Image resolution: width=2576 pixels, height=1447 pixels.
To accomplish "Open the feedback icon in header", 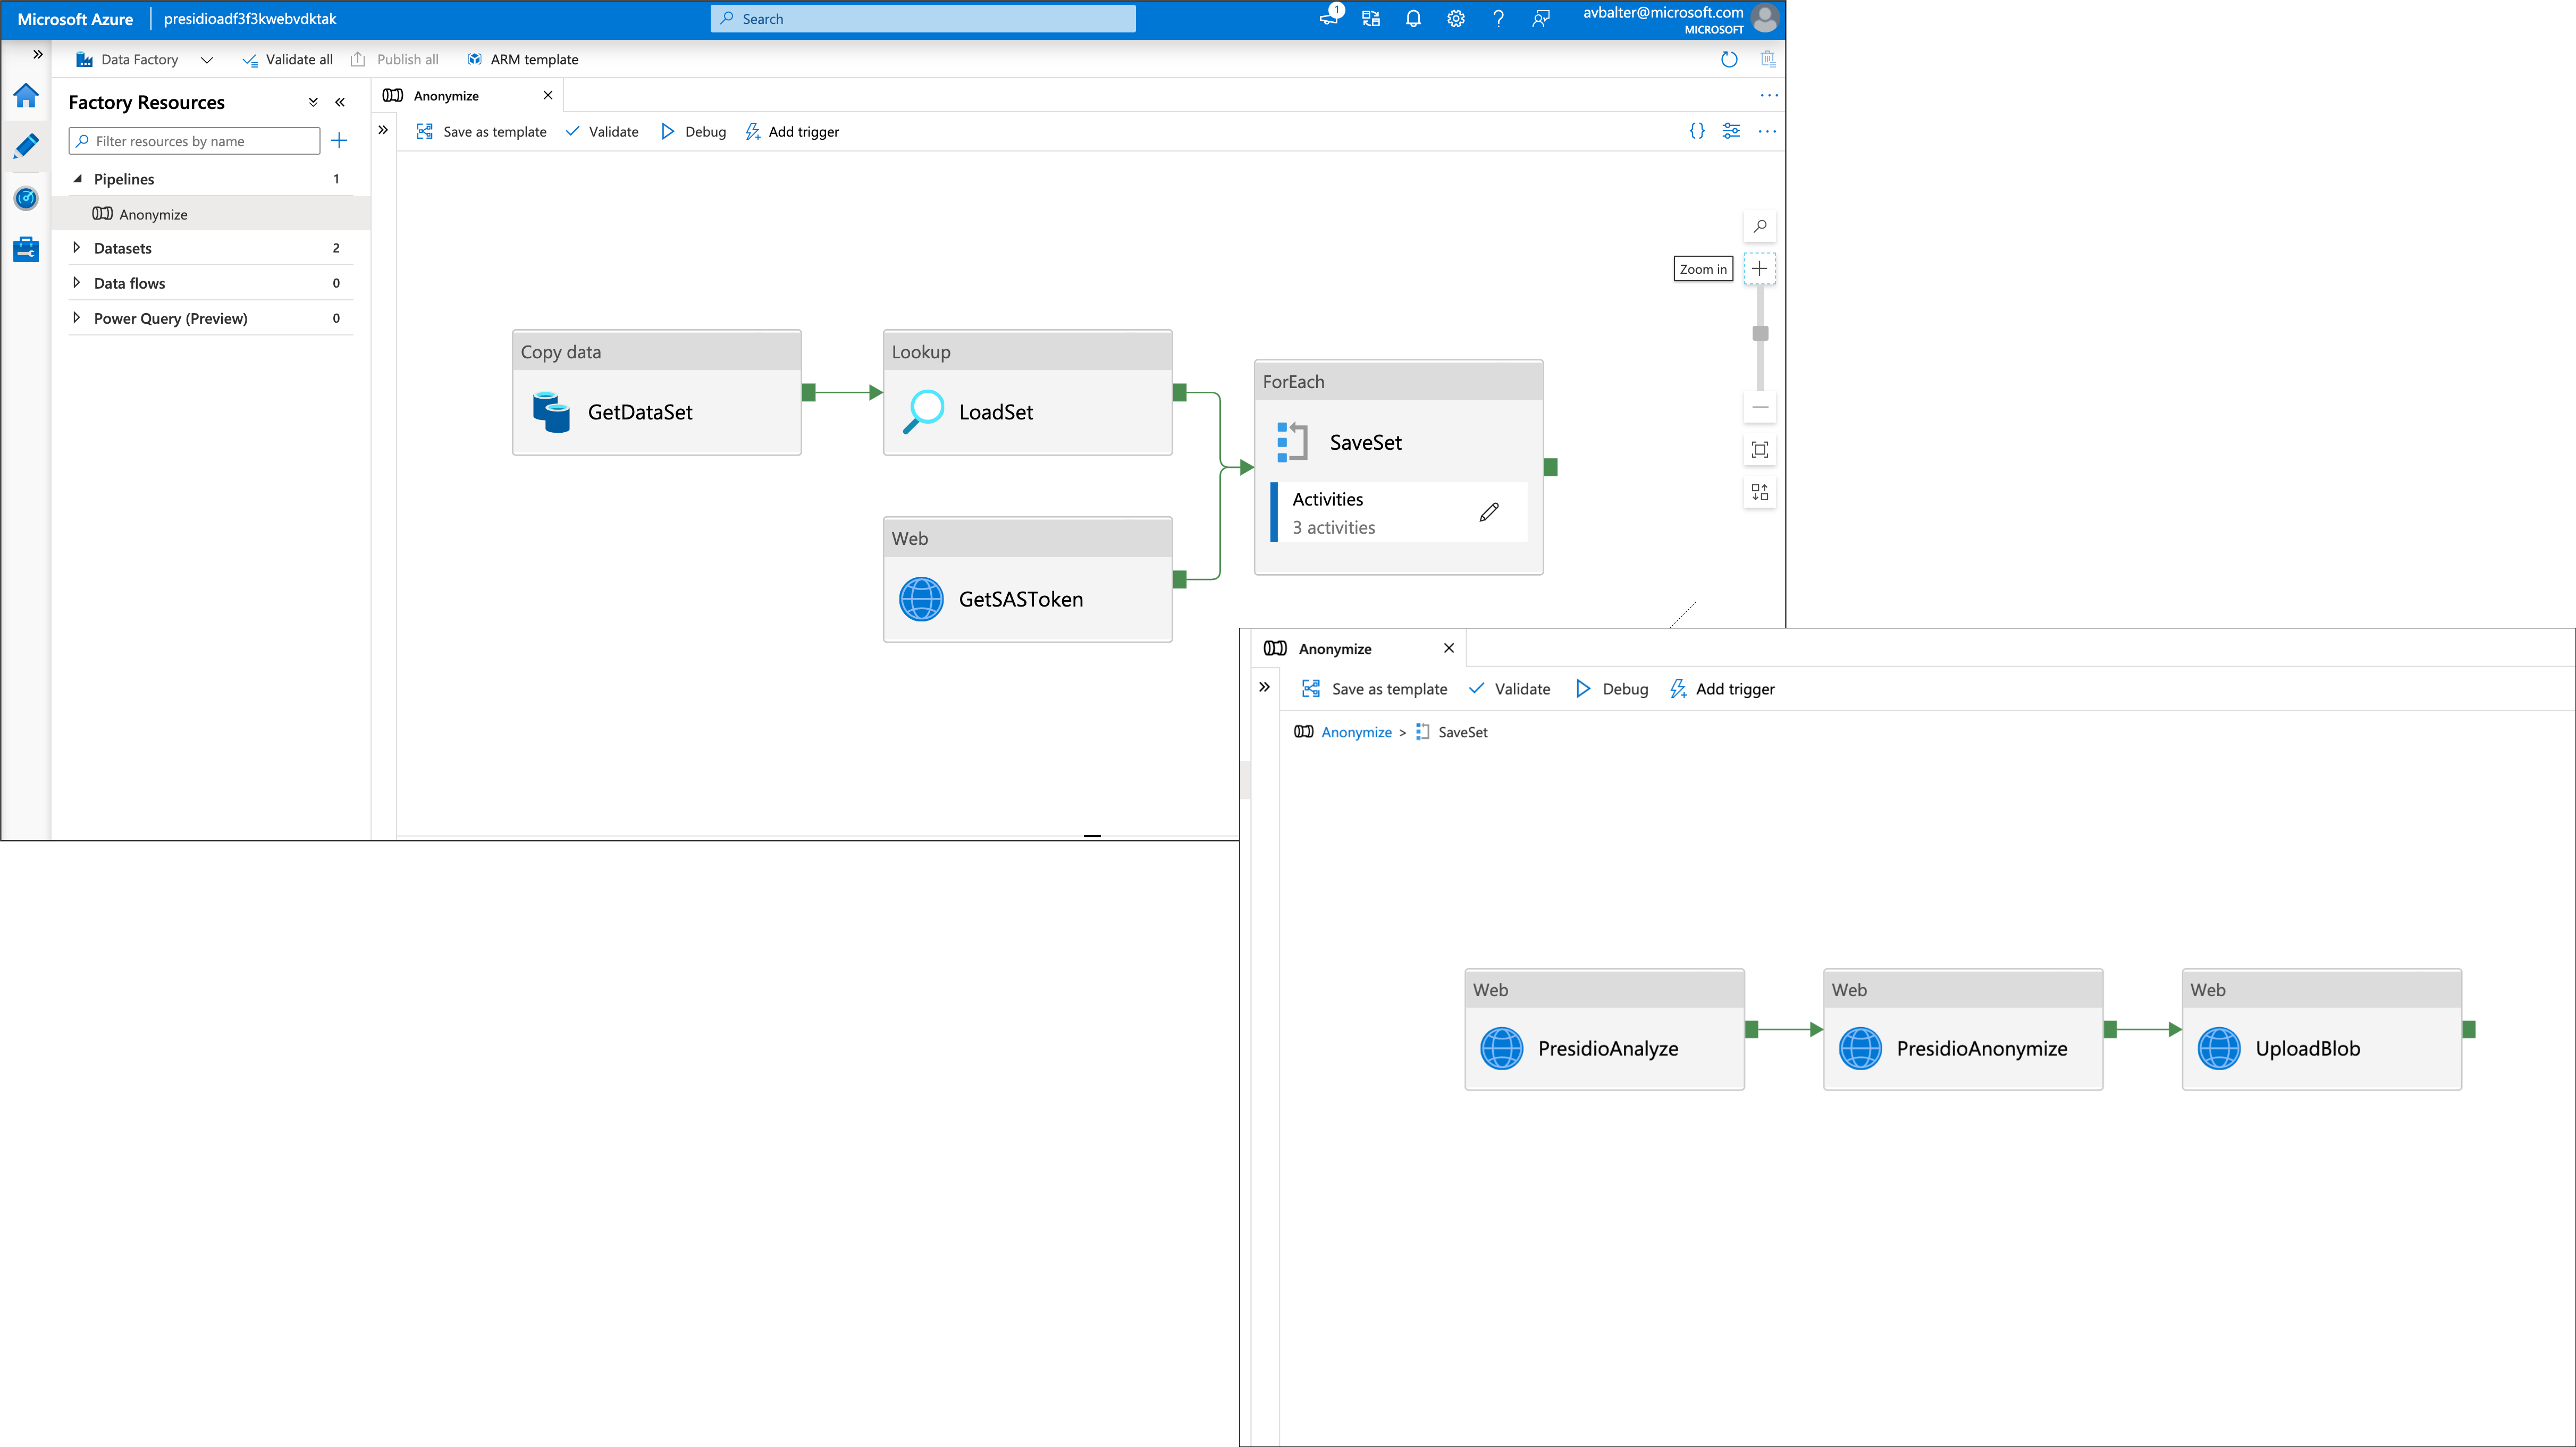I will (x=1541, y=18).
